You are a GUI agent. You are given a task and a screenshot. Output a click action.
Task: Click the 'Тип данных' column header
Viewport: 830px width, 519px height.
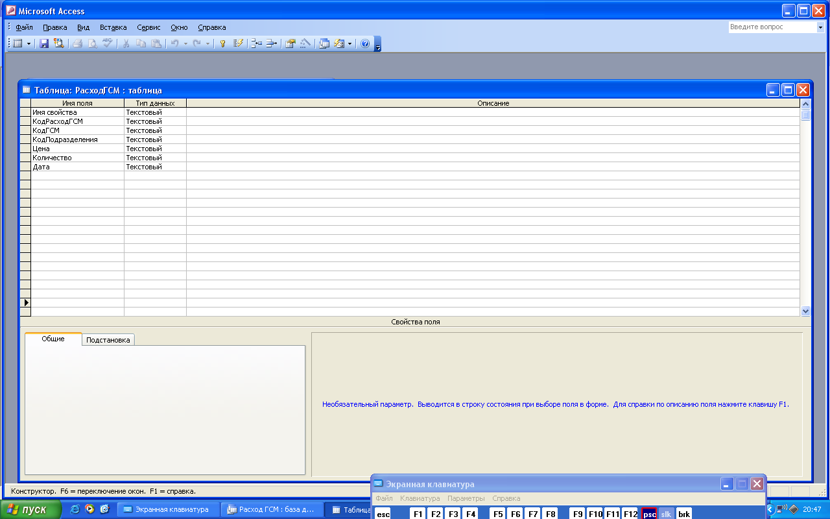[x=155, y=103]
